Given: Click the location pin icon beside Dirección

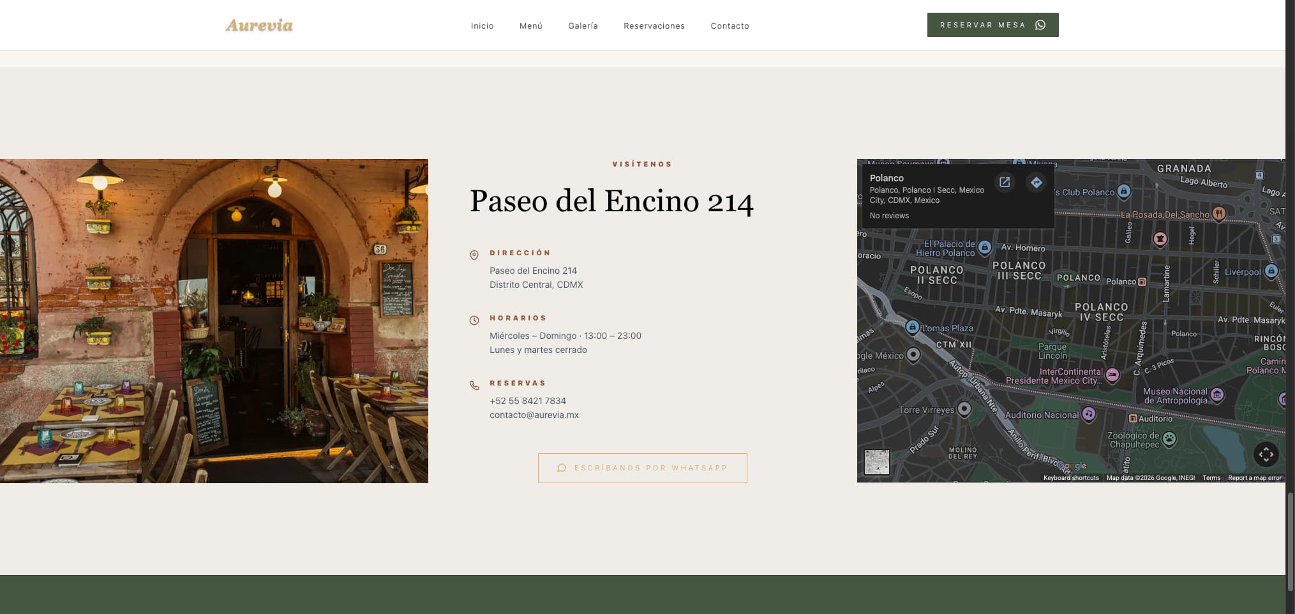Looking at the screenshot, I should click(x=474, y=255).
